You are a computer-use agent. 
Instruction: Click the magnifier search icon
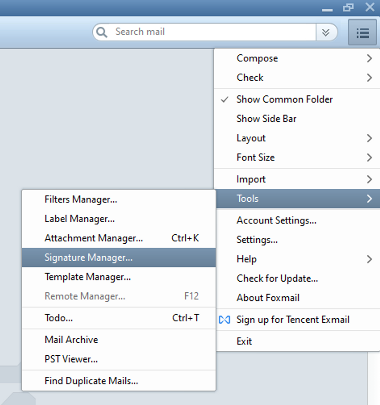[x=102, y=32]
